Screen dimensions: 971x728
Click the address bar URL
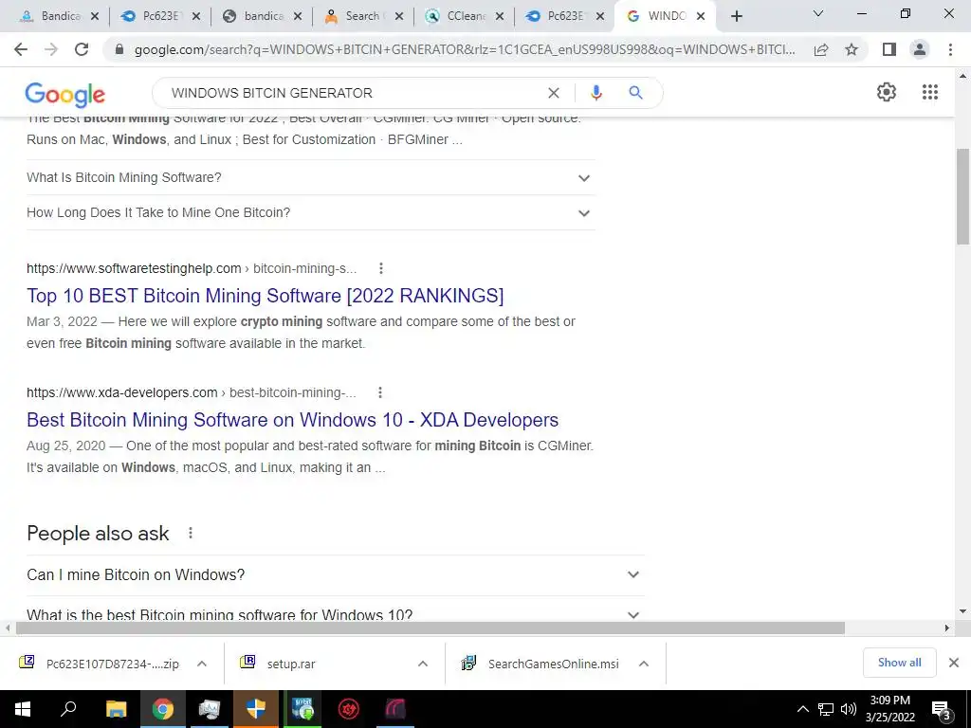(x=465, y=49)
